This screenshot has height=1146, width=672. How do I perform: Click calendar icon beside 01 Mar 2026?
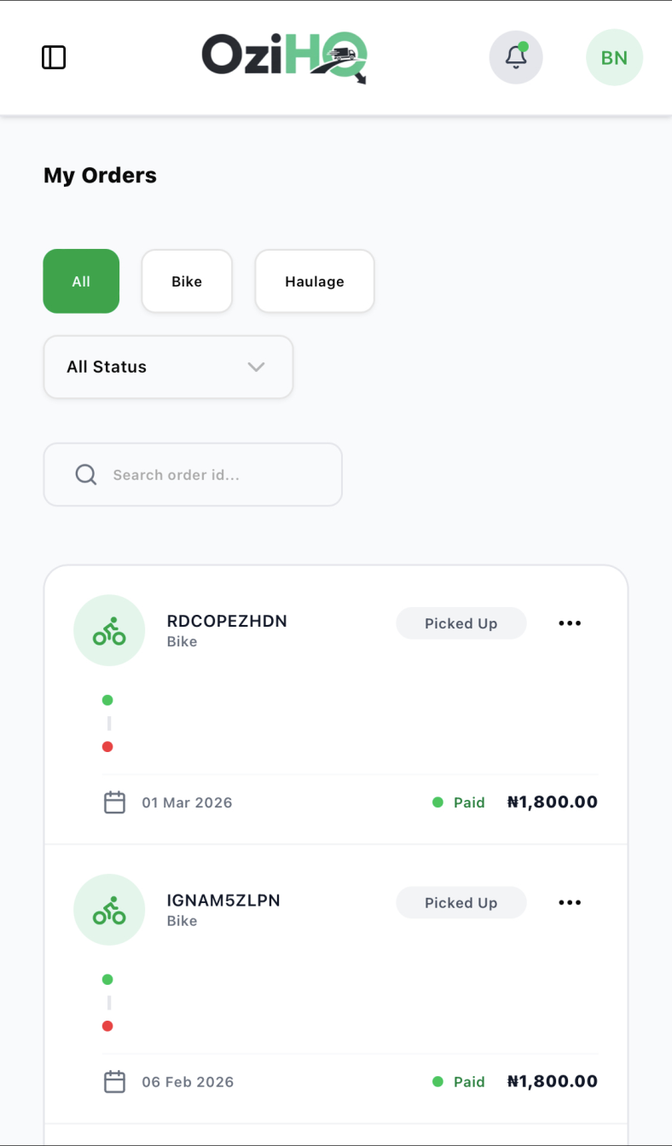pos(114,802)
